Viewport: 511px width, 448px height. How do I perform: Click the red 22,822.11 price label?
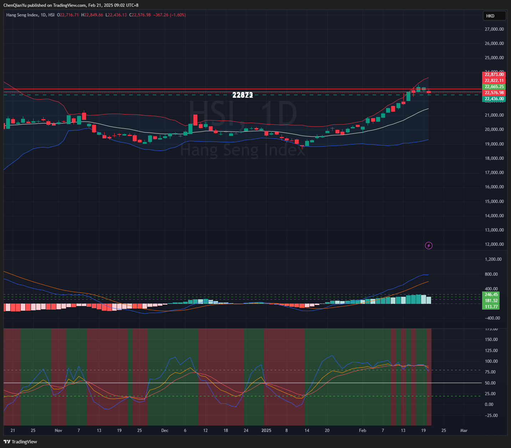point(494,81)
